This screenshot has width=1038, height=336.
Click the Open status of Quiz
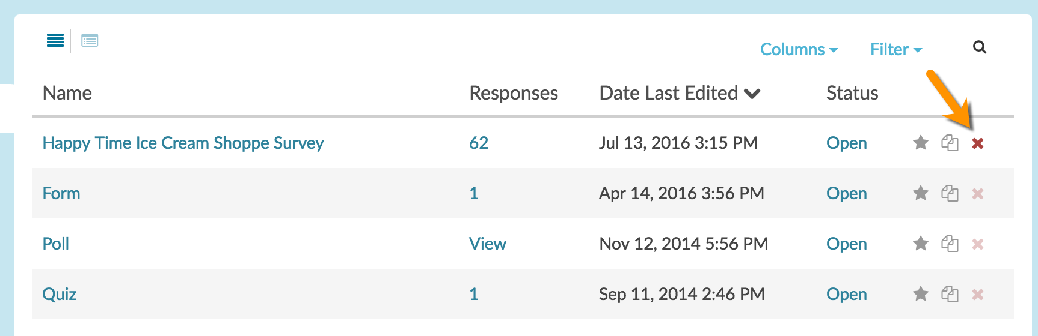[x=846, y=294]
